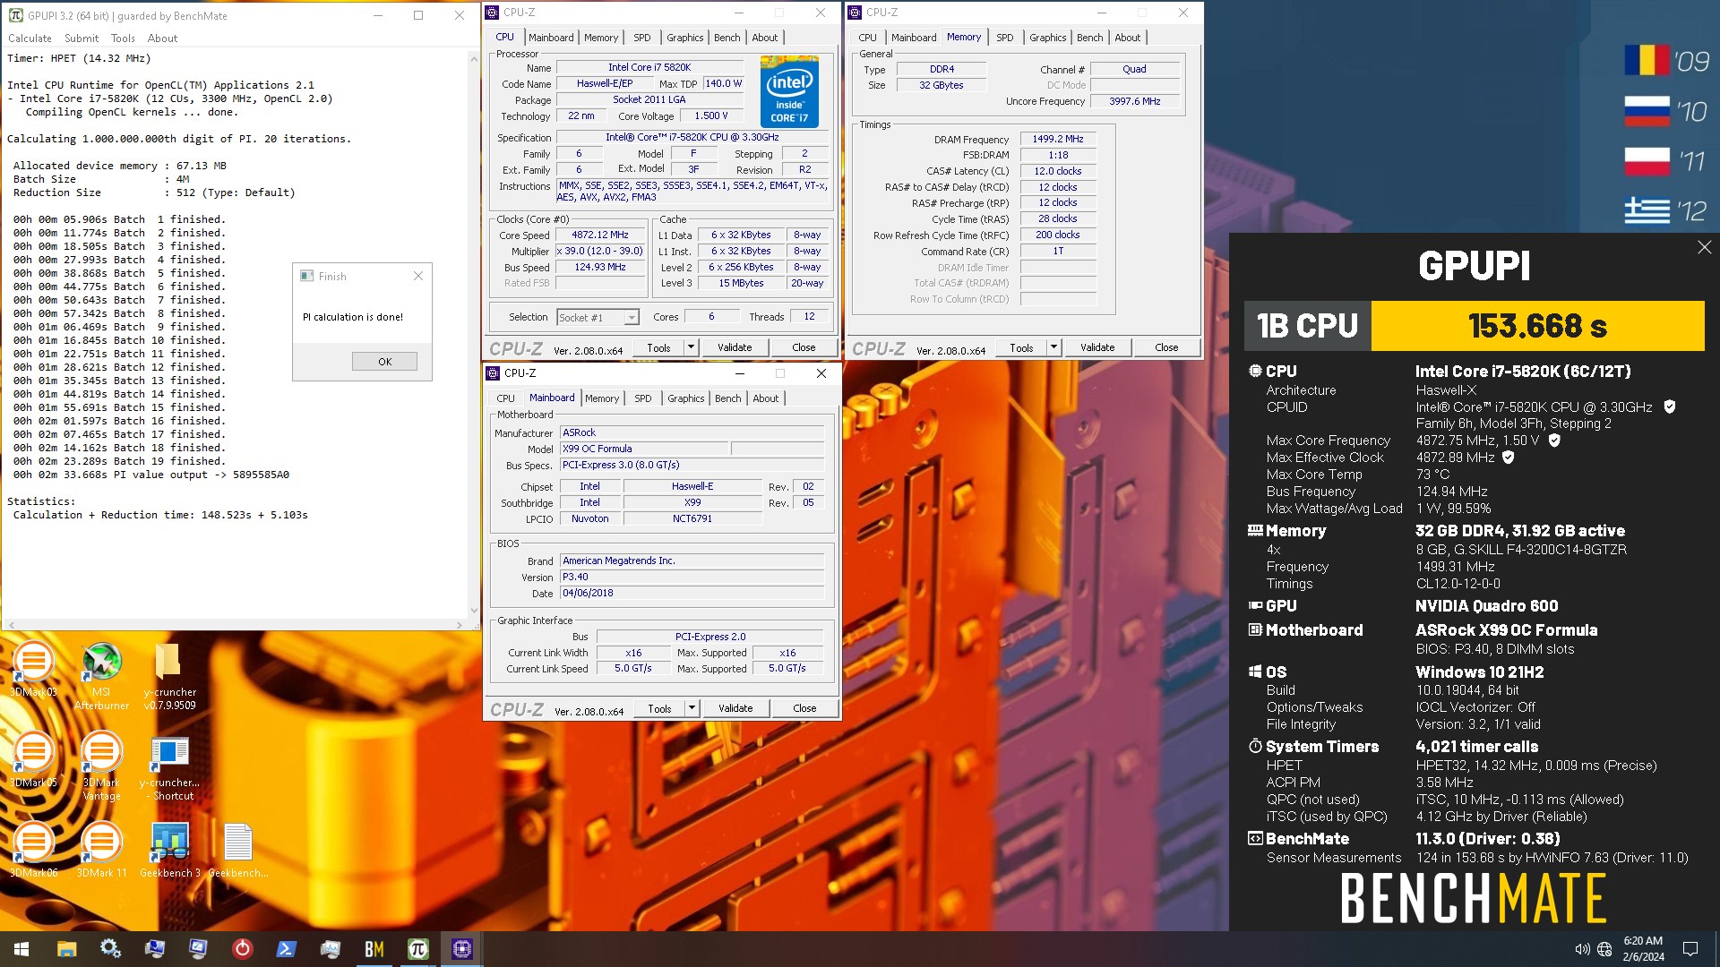Click the Max Core Frequency verified shield
Viewport: 1720px width, 967px height.
pyautogui.click(x=1554, y=441)
